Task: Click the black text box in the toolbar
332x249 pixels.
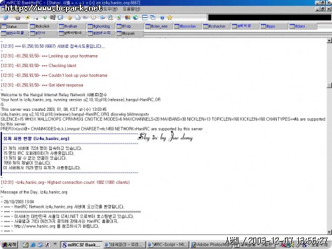Action: [x=270, y=17]
